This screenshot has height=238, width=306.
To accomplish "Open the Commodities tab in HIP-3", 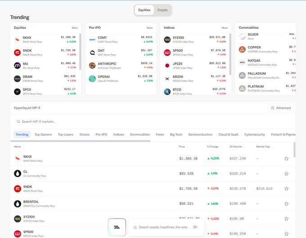I will tap(140, 135).
